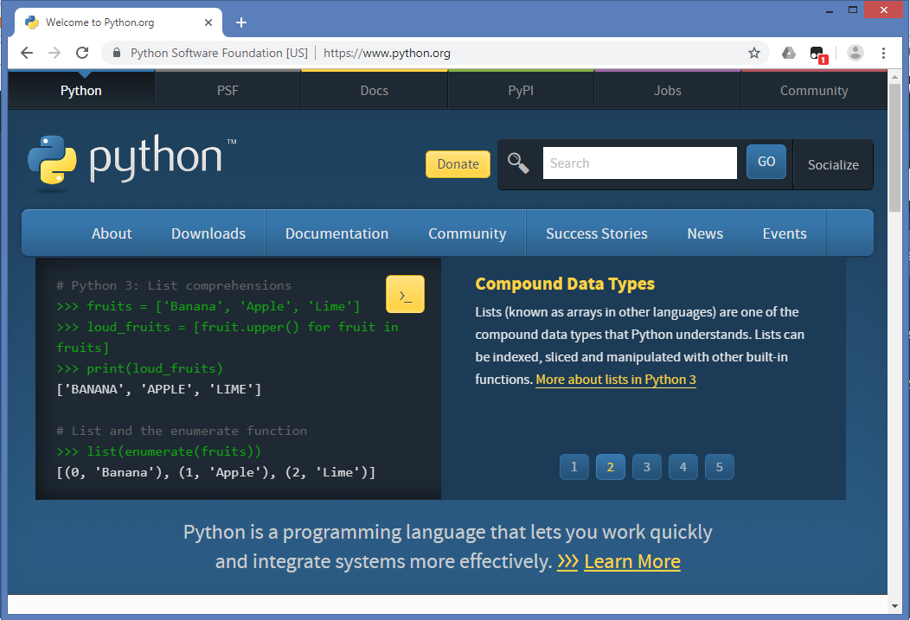Click the Chrome profile avatar icon
Viewport: 910px width, 620px height.
pos(856,53)
